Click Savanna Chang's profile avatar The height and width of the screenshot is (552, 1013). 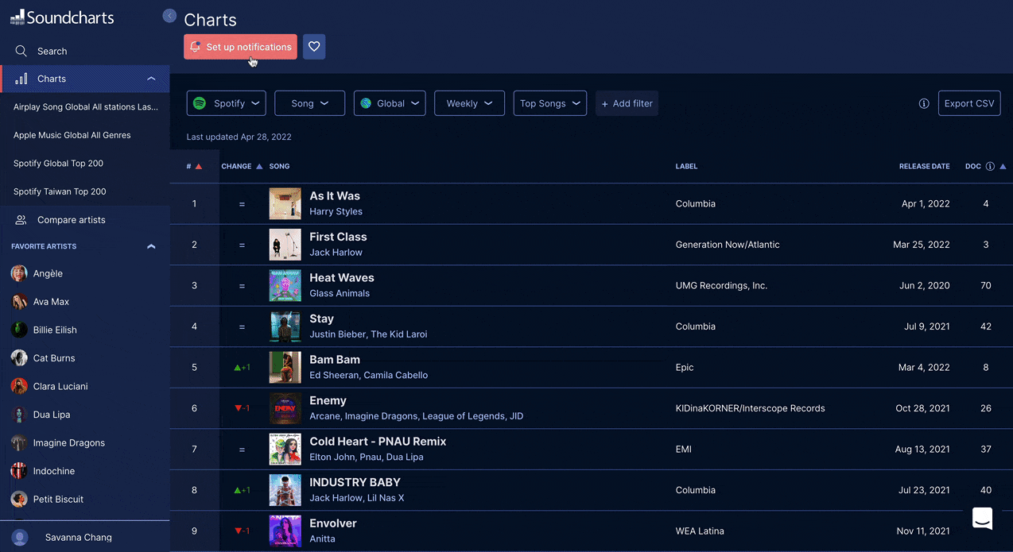pyautogui.click(x=20, y=538)
